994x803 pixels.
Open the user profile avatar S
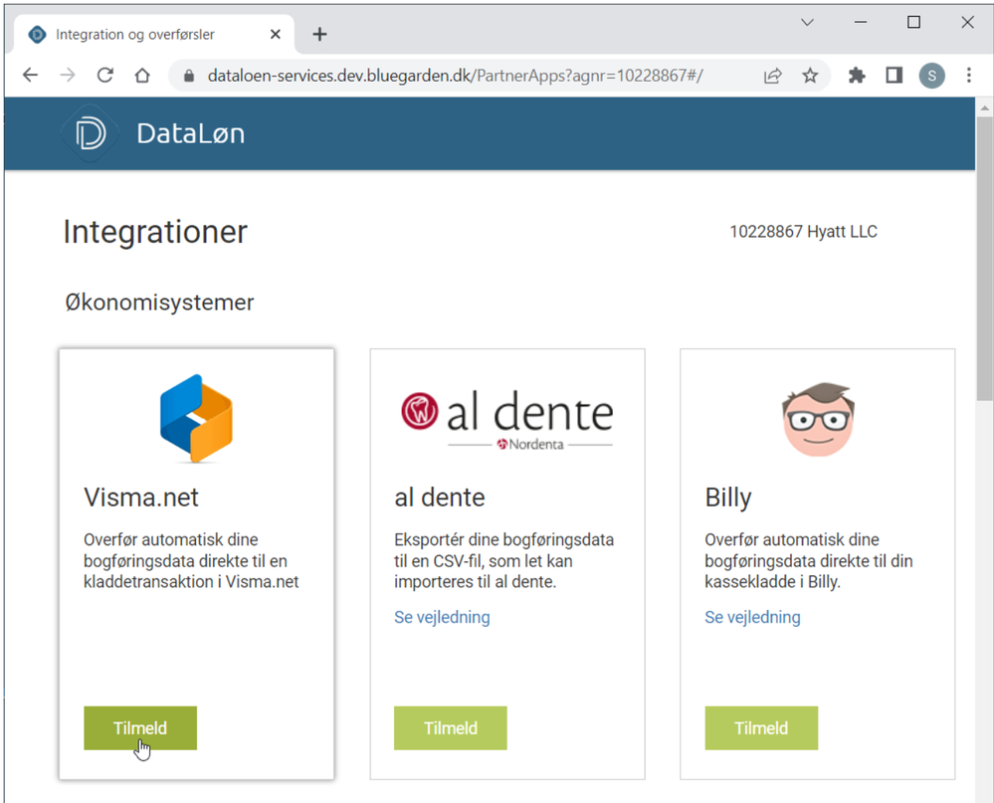coord(932,76)
